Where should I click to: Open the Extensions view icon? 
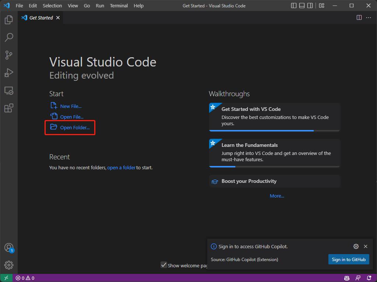9,108
